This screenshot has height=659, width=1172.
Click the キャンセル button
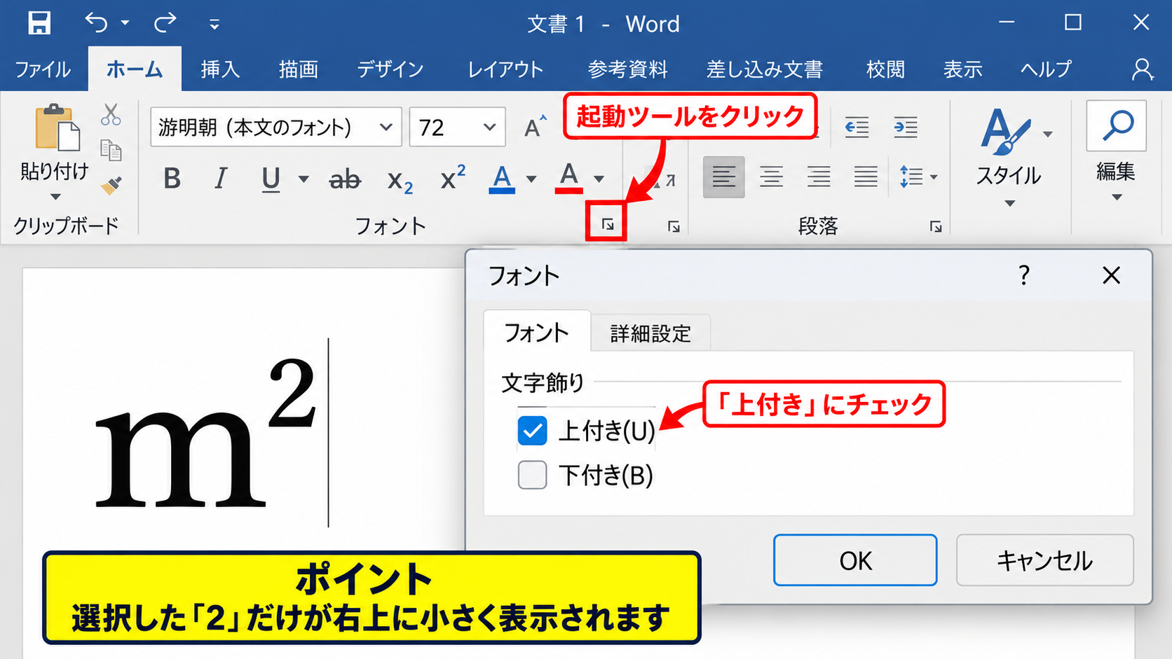[x=1044, y=560]
